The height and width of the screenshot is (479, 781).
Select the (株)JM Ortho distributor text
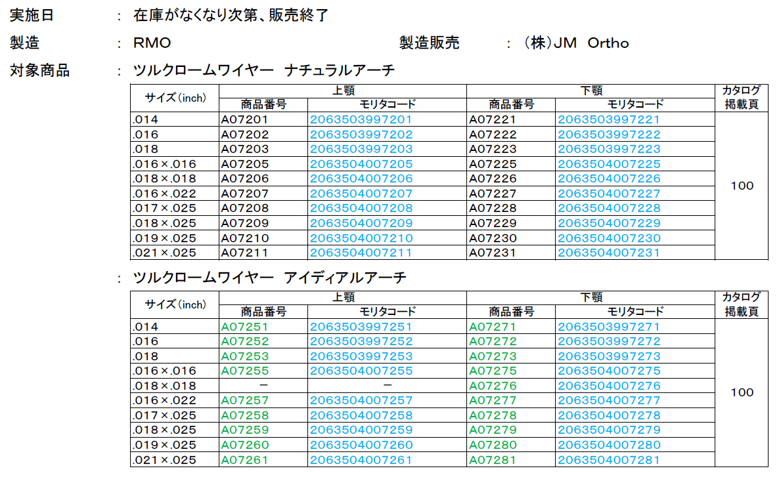[577, 43]
